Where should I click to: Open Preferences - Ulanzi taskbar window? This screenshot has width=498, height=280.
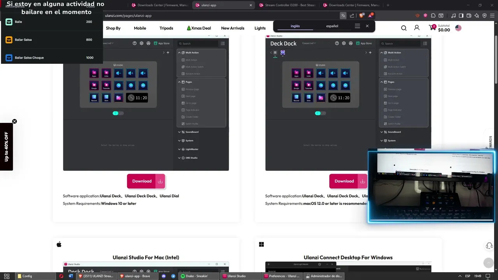(x=282, y=276)
